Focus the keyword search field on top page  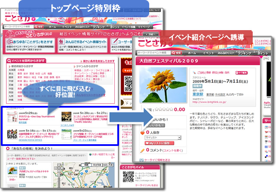(19, 27)
